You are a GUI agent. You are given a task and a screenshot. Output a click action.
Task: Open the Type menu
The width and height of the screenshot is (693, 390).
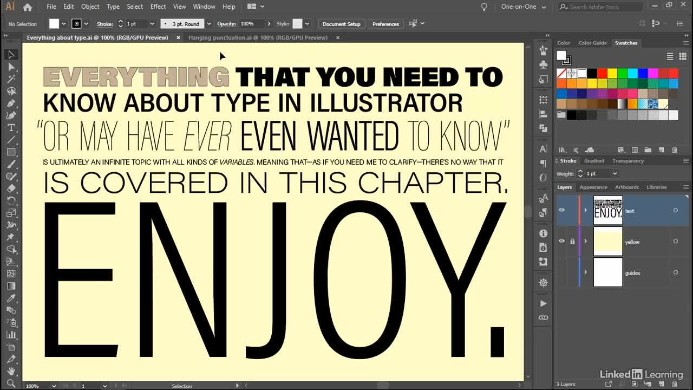coord(113,6)
